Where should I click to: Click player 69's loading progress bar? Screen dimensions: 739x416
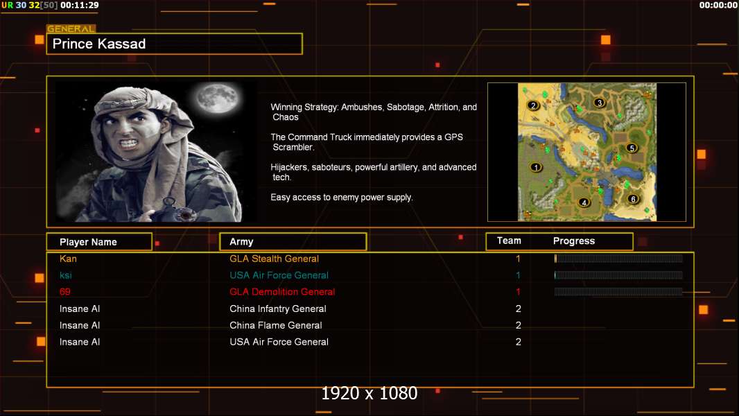(618, 292)
